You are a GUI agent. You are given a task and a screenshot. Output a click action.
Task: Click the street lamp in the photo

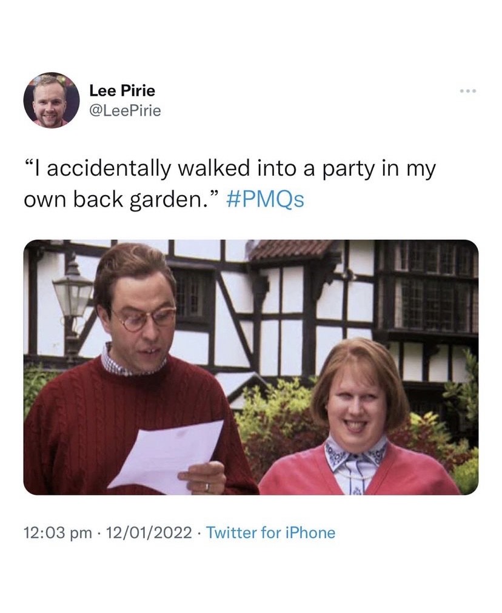click(72, 290)
